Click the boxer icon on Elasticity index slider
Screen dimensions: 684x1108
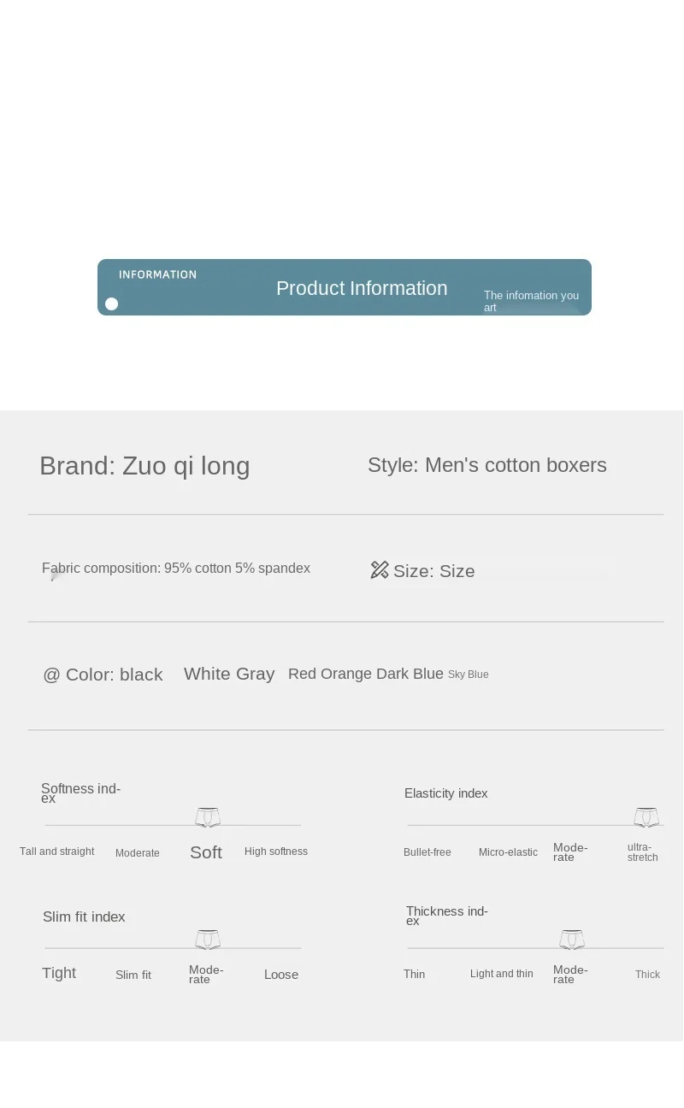pyautogui.click(x=646, y=817)
